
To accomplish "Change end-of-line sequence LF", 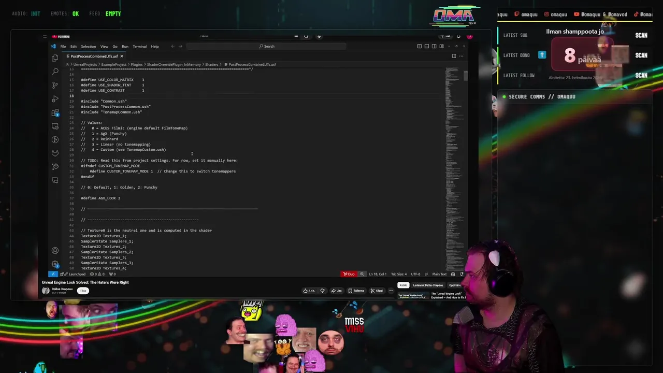I will pyautogui.click(x=426, y=274).
